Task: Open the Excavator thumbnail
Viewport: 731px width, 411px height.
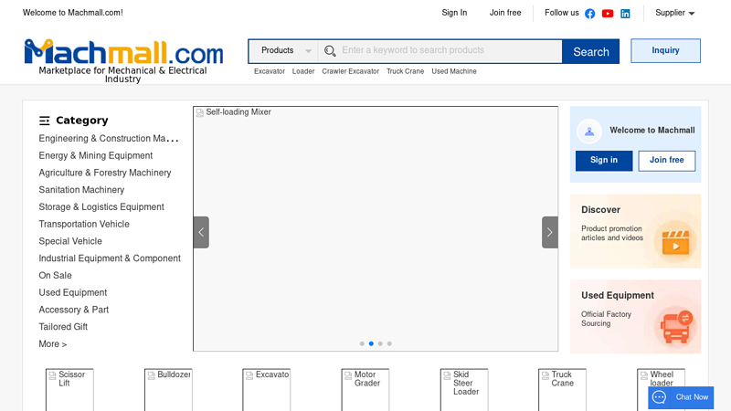Action: coord(267,390)
